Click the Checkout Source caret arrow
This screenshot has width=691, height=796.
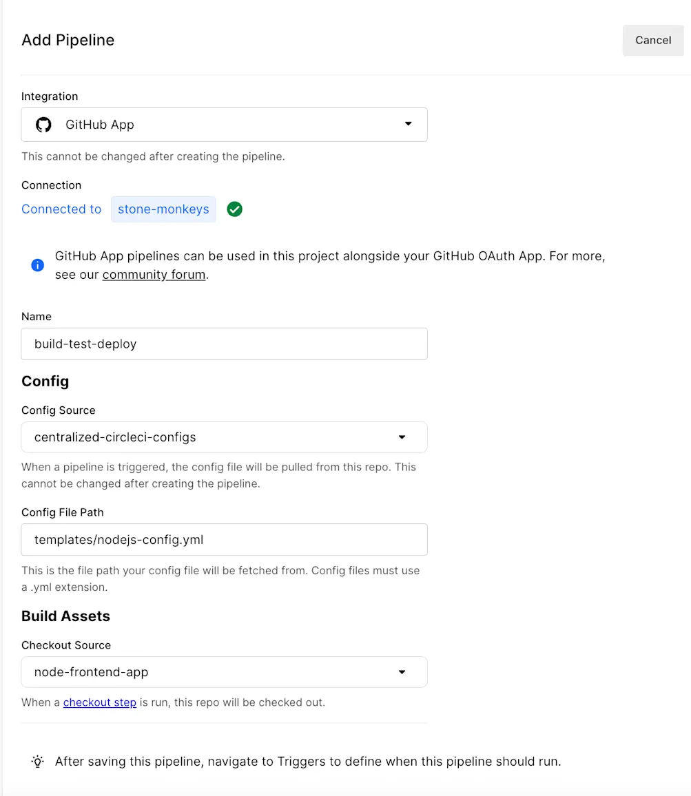click(402, 672)
